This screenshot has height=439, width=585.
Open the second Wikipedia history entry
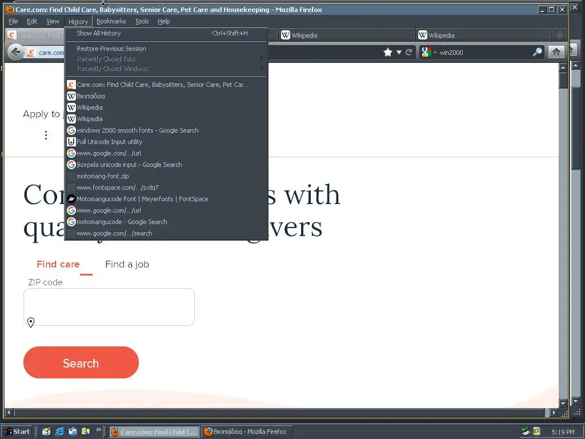[166, 119]
